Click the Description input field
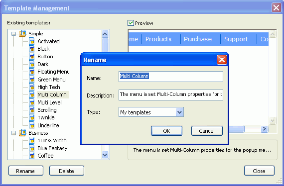This screenshot has height=186, width=284. pyautogui.click(x=171, y=94)
